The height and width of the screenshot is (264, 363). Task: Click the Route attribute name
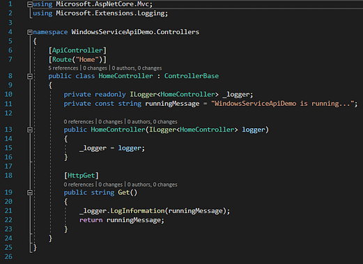click(61, 60)
